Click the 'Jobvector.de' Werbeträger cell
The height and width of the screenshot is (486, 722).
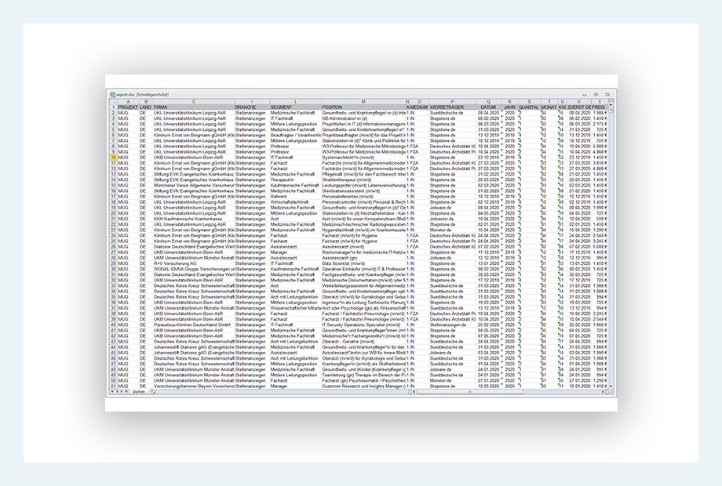pyautogui.click(x=452, y=219)
